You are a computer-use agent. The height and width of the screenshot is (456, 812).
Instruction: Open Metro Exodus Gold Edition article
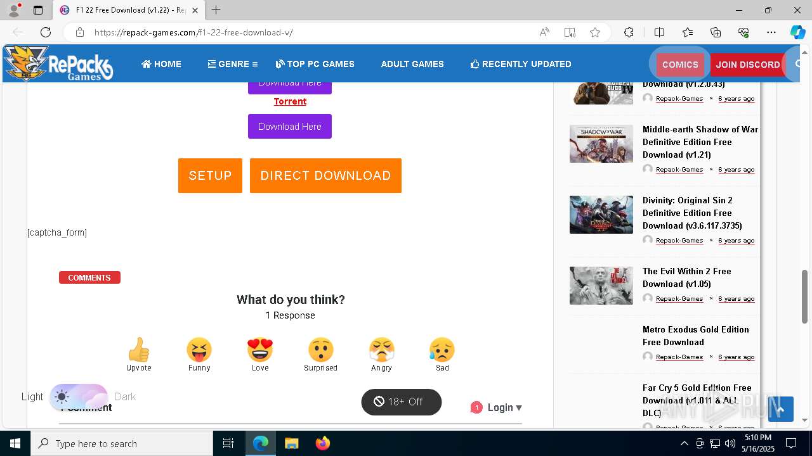(x=696, y=336)
